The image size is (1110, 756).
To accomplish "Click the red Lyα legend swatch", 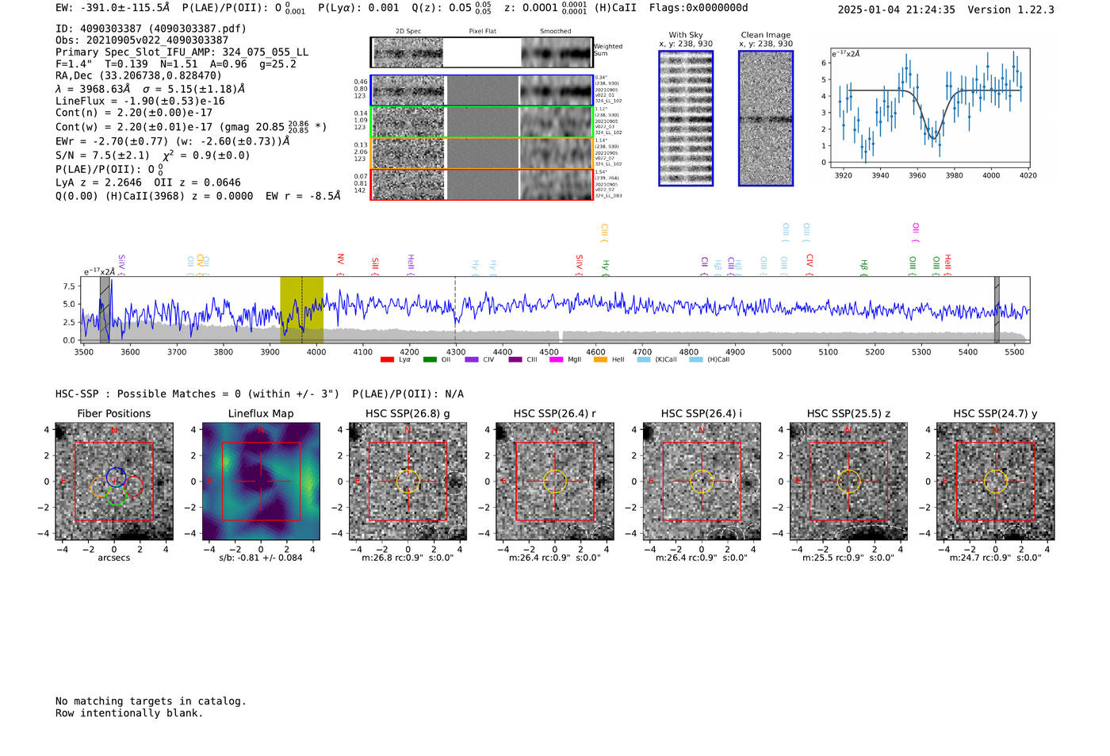I will [387, 359].
